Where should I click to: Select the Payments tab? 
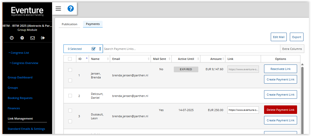[93, 24]
